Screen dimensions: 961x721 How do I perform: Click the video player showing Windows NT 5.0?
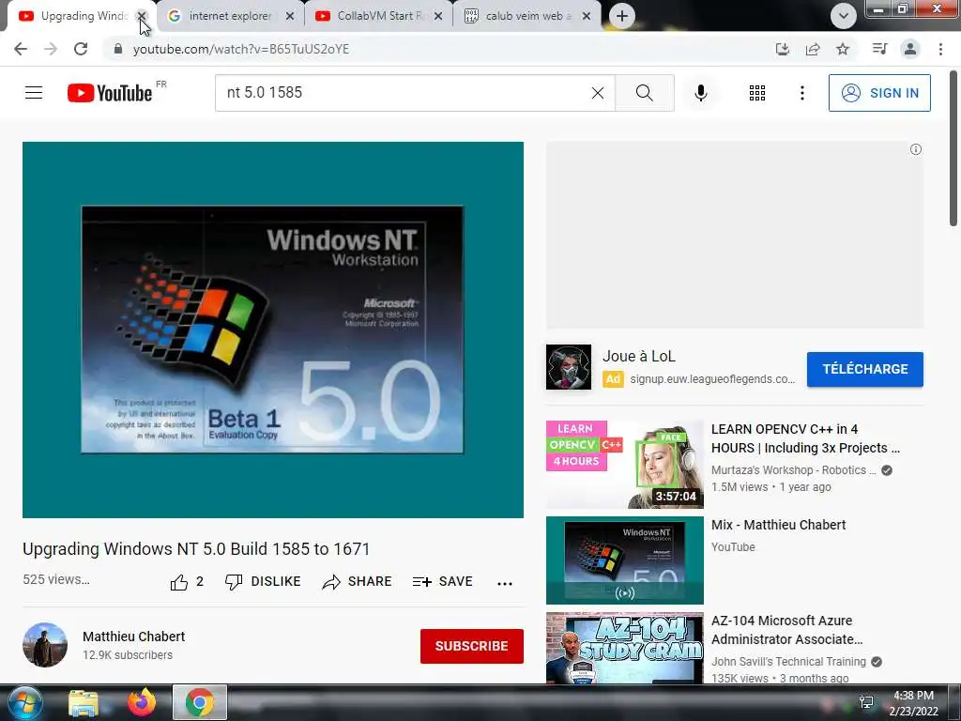(x=273, y=330)
